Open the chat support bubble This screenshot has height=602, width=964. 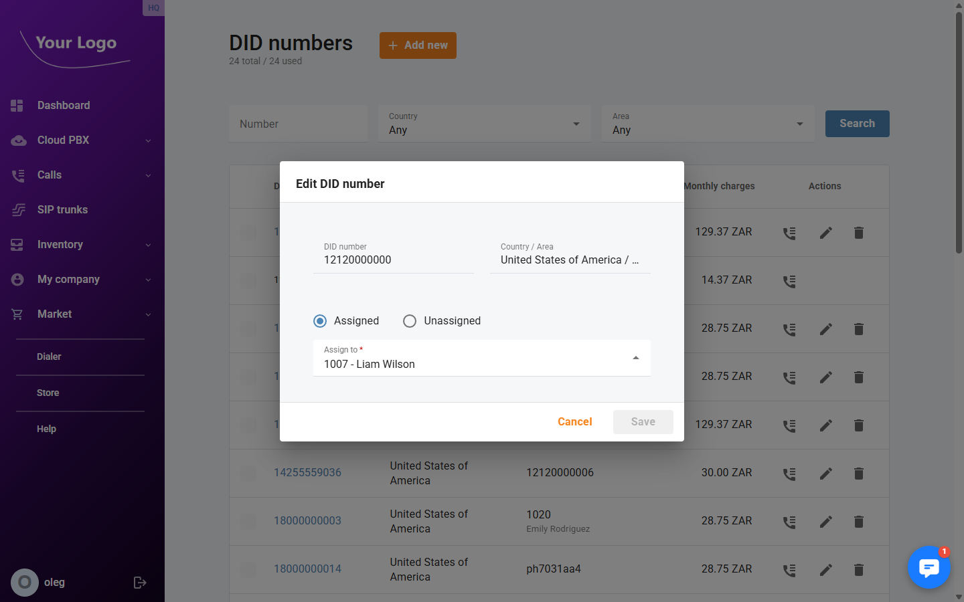pyautogui.click(x=929, y=567)
